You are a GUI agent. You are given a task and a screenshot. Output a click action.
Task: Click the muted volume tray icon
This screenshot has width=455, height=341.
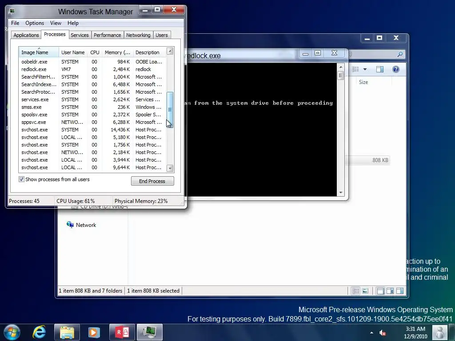tap(383, 333)
